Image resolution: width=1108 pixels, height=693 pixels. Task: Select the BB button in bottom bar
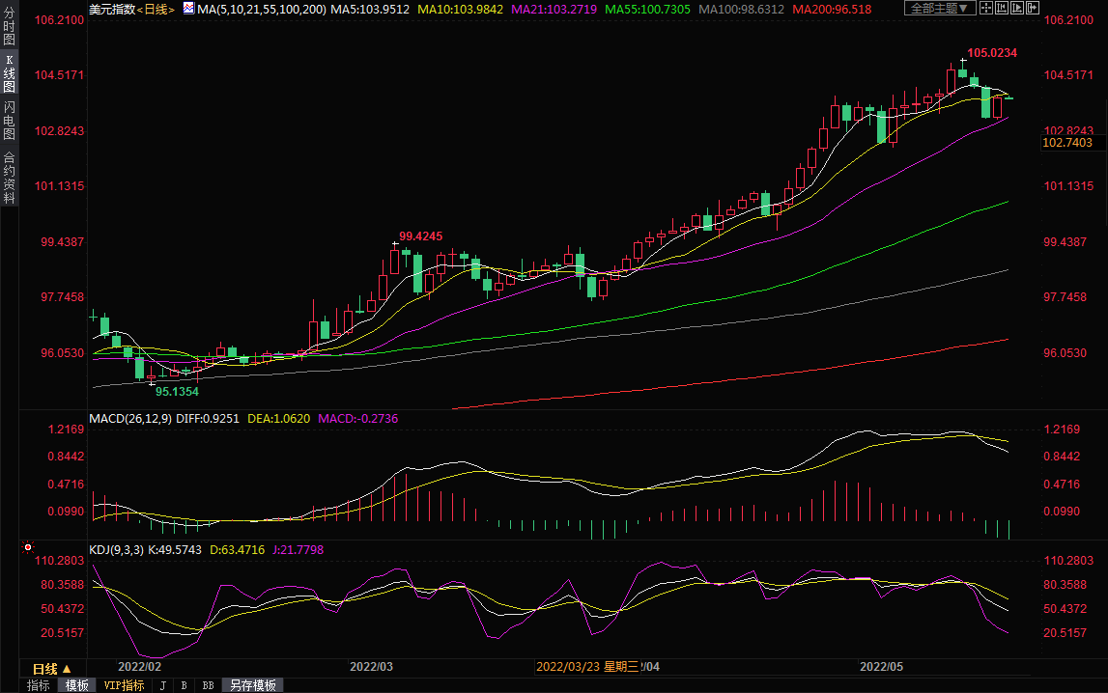click(x=208, y=685)
